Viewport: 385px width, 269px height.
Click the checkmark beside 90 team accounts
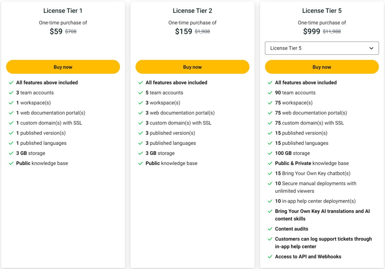(270, 93)
